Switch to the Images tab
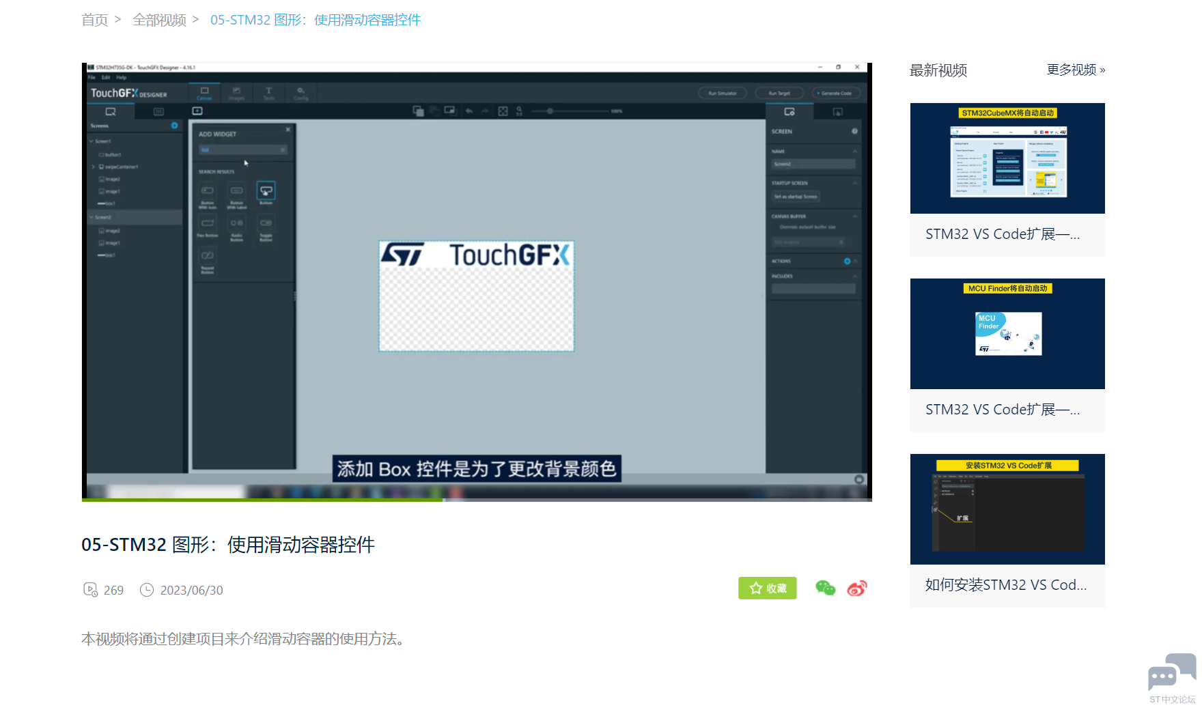 coord(236,94)
